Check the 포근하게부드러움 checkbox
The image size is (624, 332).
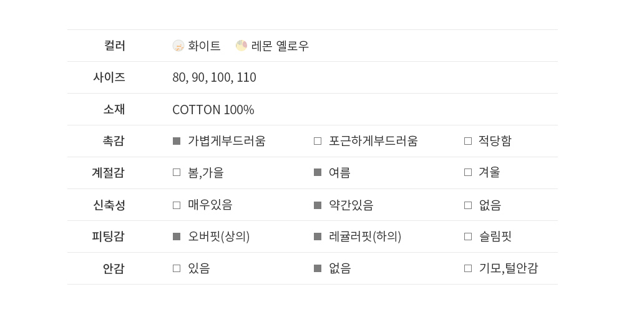318,141
